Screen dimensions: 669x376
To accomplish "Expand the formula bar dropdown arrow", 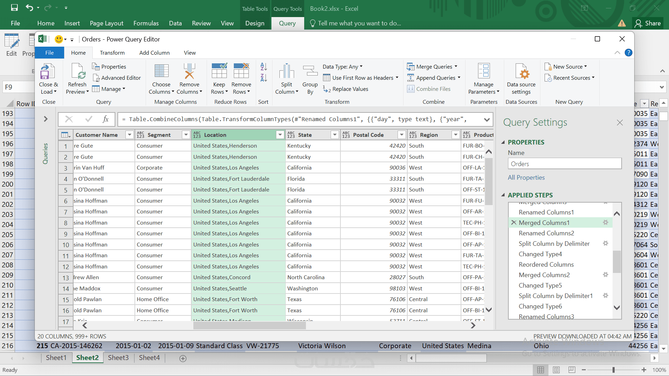I will (x=487, y=120).
